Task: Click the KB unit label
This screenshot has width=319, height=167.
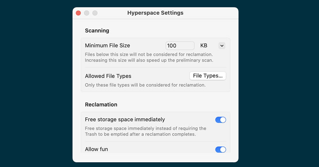Action: pos(204,45)
